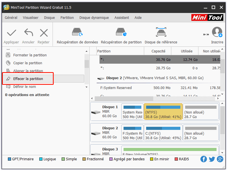
Task: Click the Annuler undo arrow icon
Action: point(29,32)
